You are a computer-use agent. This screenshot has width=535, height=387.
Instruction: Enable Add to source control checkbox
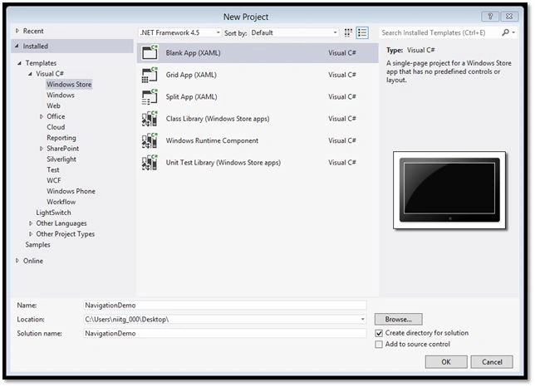[x=379, y=345]
